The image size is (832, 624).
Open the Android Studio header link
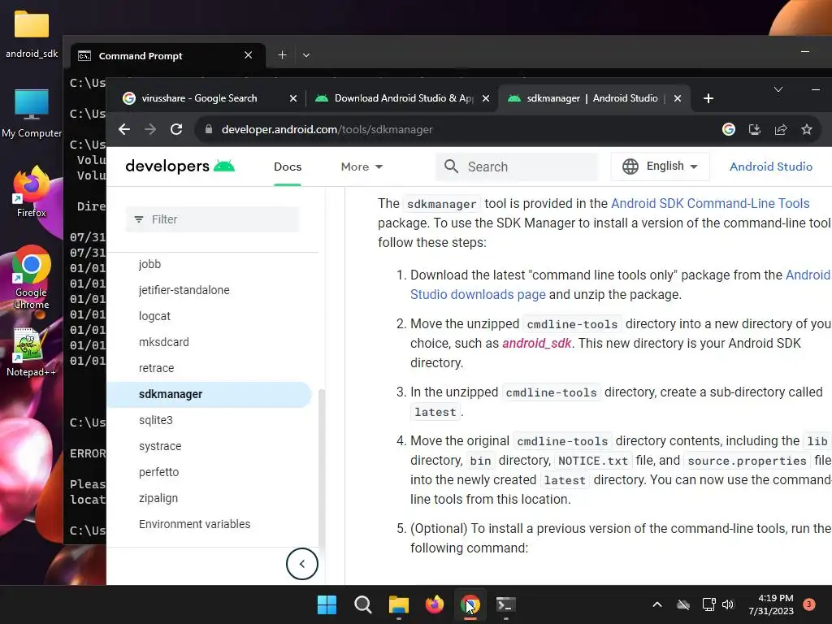pyautogui.click(x=770, y=167)
